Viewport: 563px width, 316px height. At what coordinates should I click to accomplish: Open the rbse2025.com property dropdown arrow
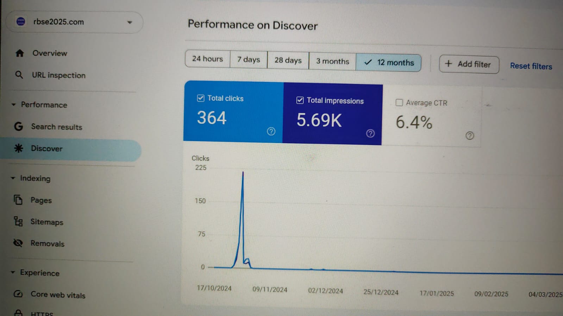130,22
